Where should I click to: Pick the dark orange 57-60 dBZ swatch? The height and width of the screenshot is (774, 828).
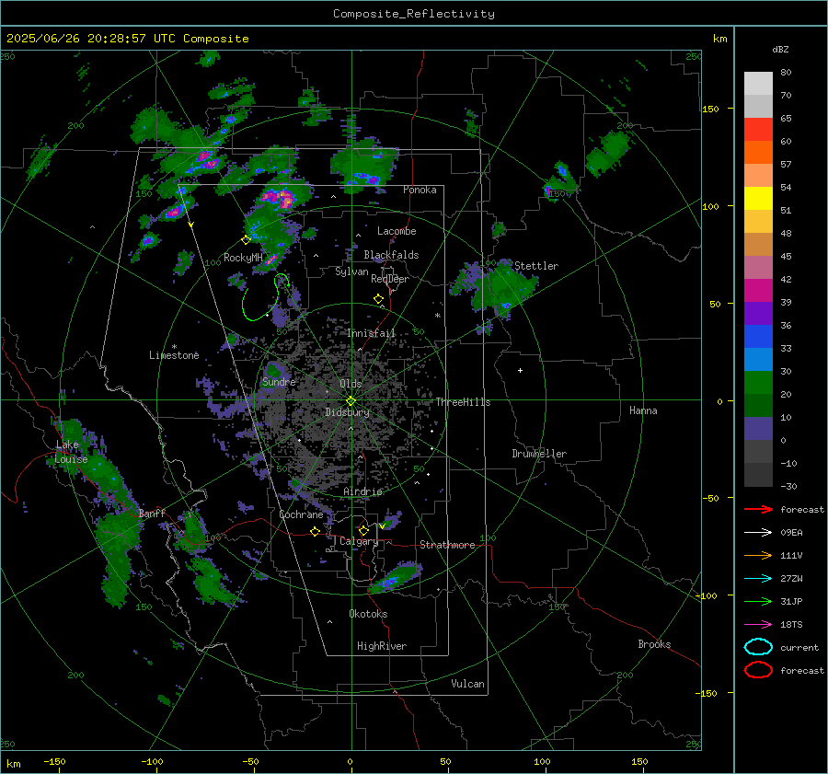point(758,153)
